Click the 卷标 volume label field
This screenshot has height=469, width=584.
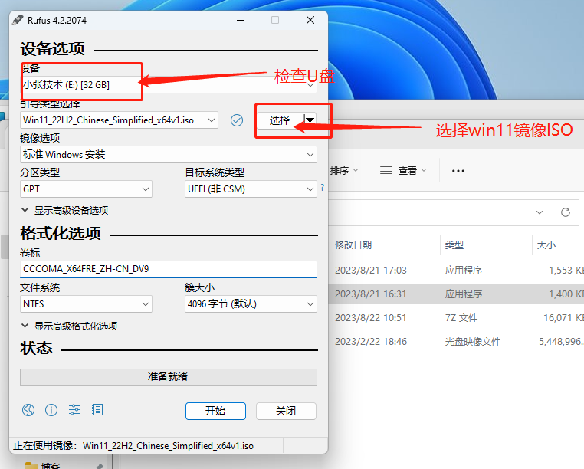coord(169,269)
